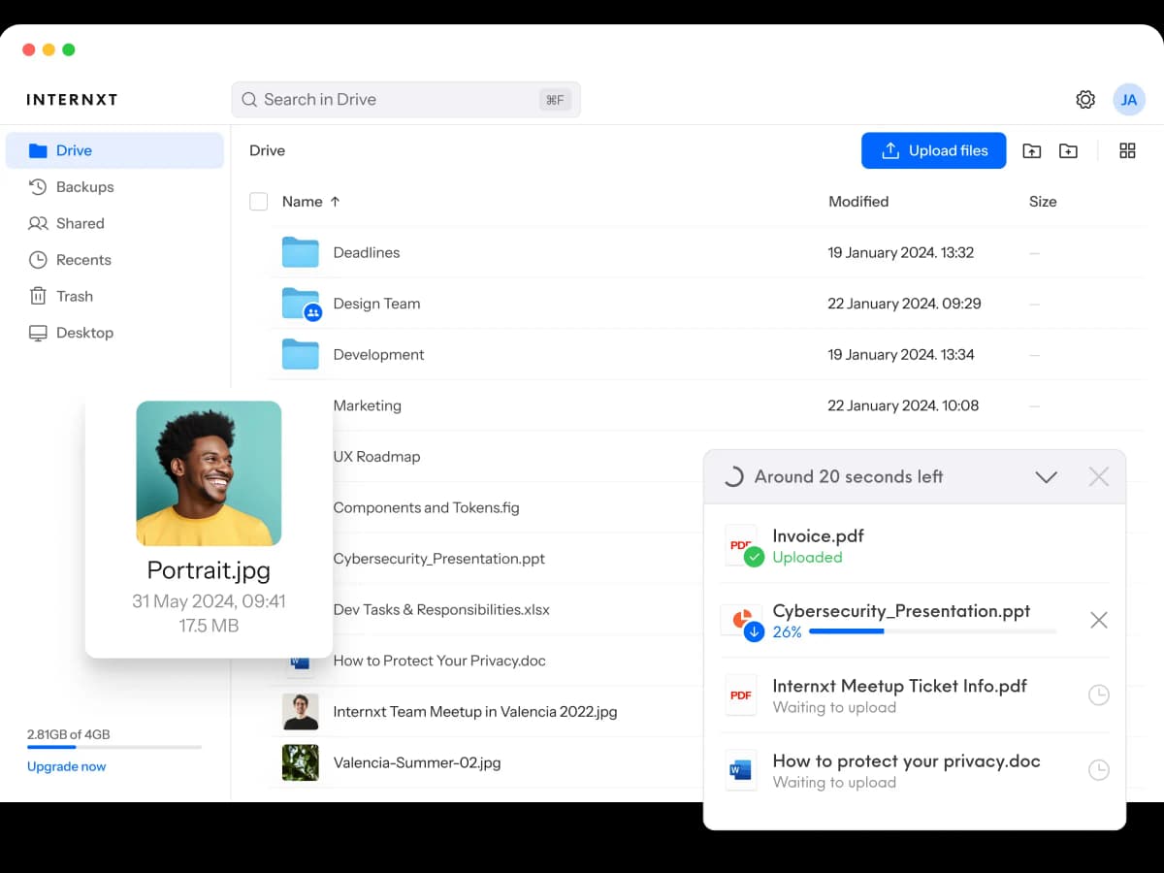
Task: Click the Upgrade now link
Action: click(66, 765)
